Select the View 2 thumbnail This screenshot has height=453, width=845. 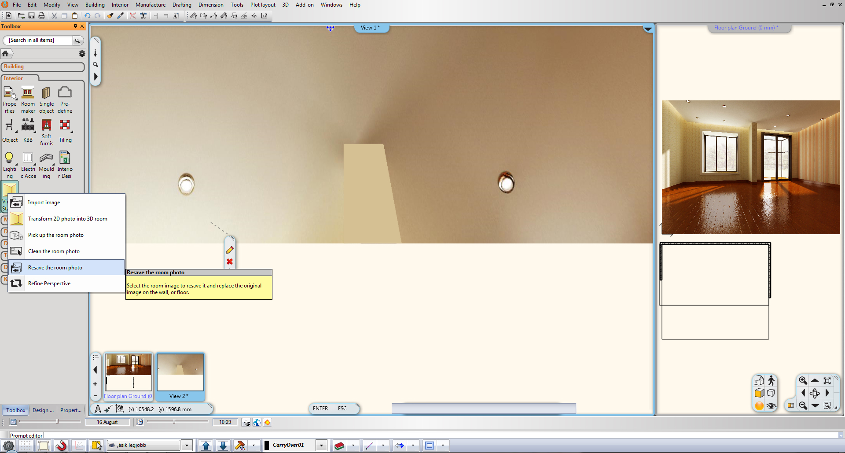[180, 372]
